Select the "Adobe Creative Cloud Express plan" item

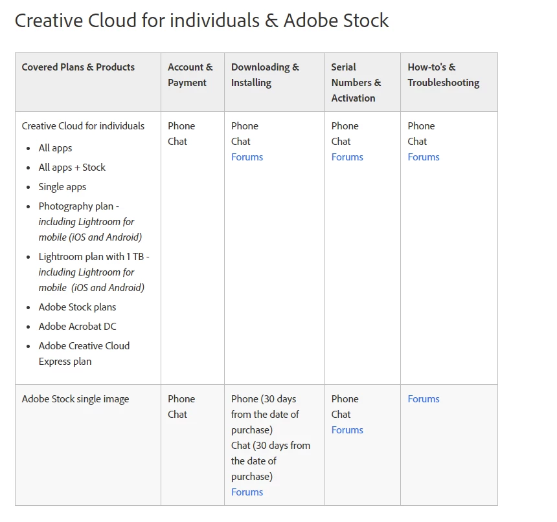(x=84, y=353)
